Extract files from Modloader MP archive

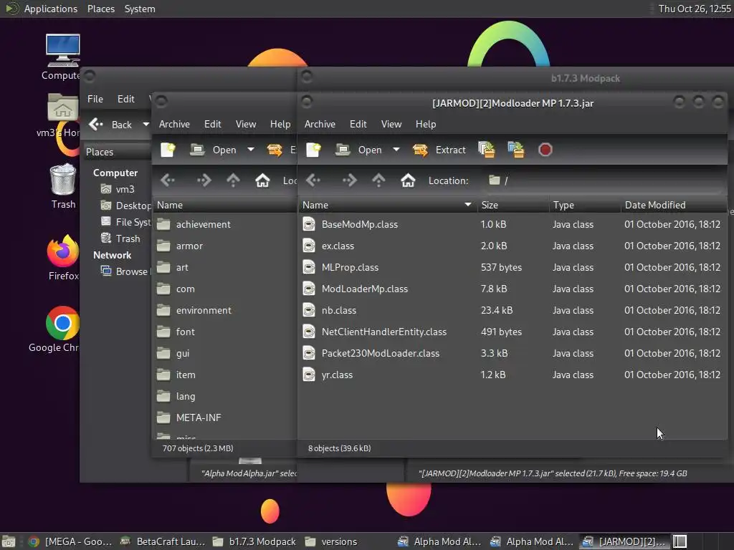click(439, 150)
